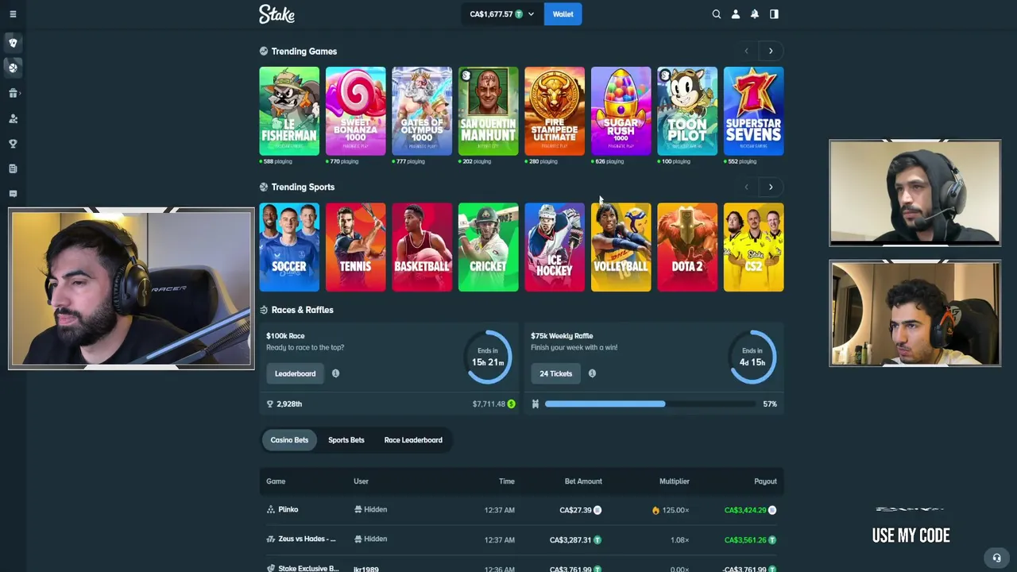The width and height of the screenshot is (1017, 572).
Task: Click the Wallet button
Action: (563, 14)
